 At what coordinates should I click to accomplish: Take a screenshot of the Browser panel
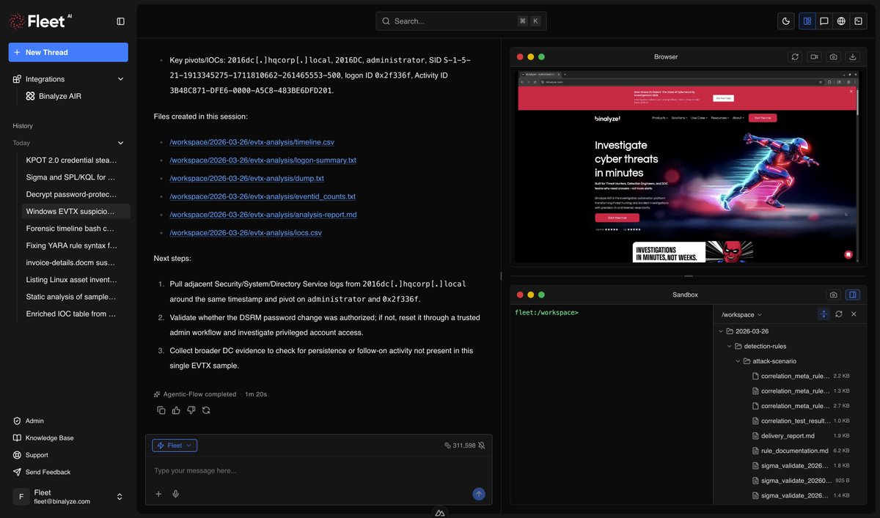point(833,56)
